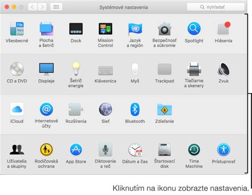252x195 pixels.
Task: Open Šetrič energie settings
Action: coord(76,69)
